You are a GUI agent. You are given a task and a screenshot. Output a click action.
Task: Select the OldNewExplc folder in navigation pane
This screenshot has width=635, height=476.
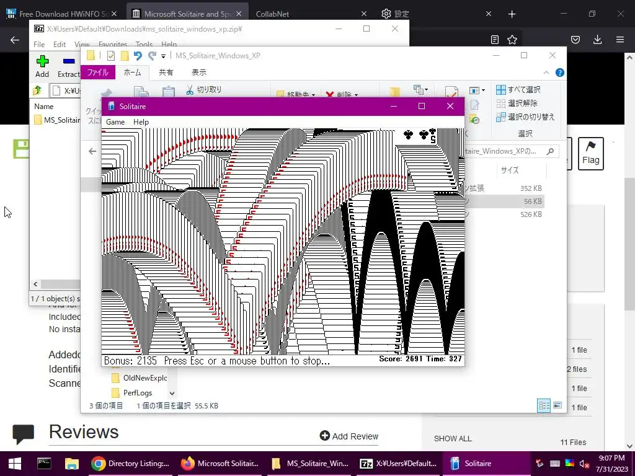pos(139,377)
